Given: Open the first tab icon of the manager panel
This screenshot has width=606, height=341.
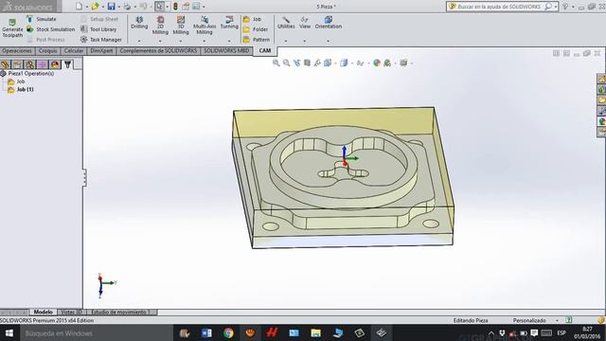Looking at the screenshot, I should pyautogui.click(x=5, y=64).
